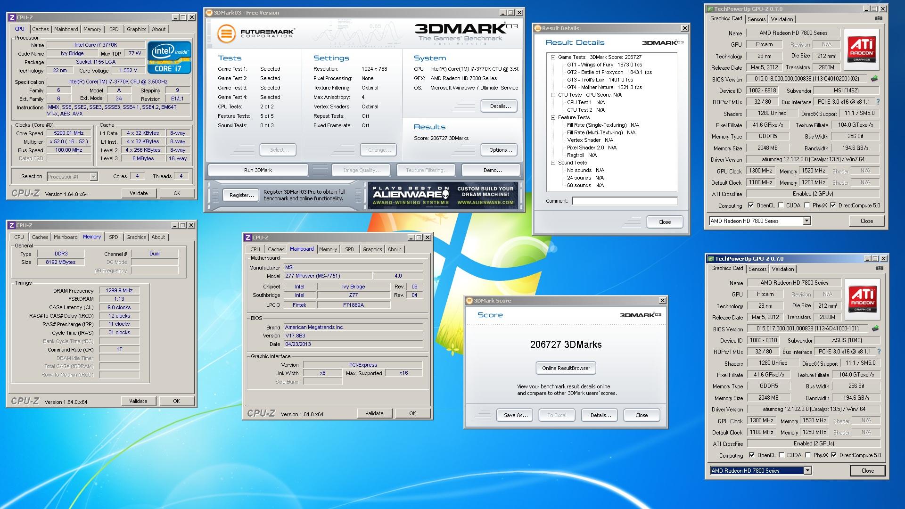
Task: Toggle DirectCompute 5.0 in the ASUS GPU-Z window
Action: [x=834, y=455]
